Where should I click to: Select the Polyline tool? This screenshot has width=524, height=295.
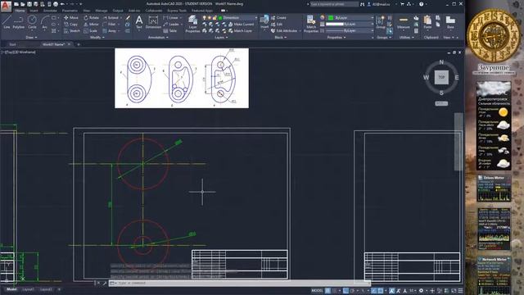click(18, 22)
